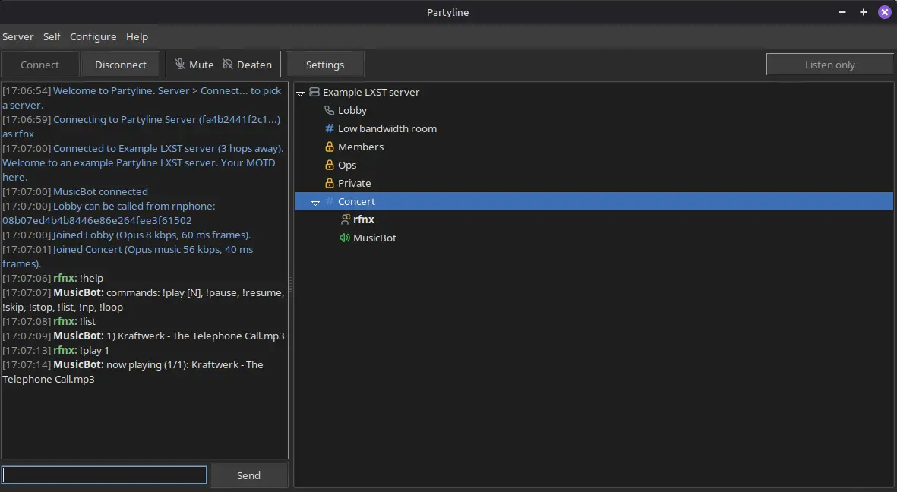This screenshot has width=897, height=492.
Task: Click the rnphone address 08b07ed4b4b8446e86e264fee3f61502
Action: [97, 220]
